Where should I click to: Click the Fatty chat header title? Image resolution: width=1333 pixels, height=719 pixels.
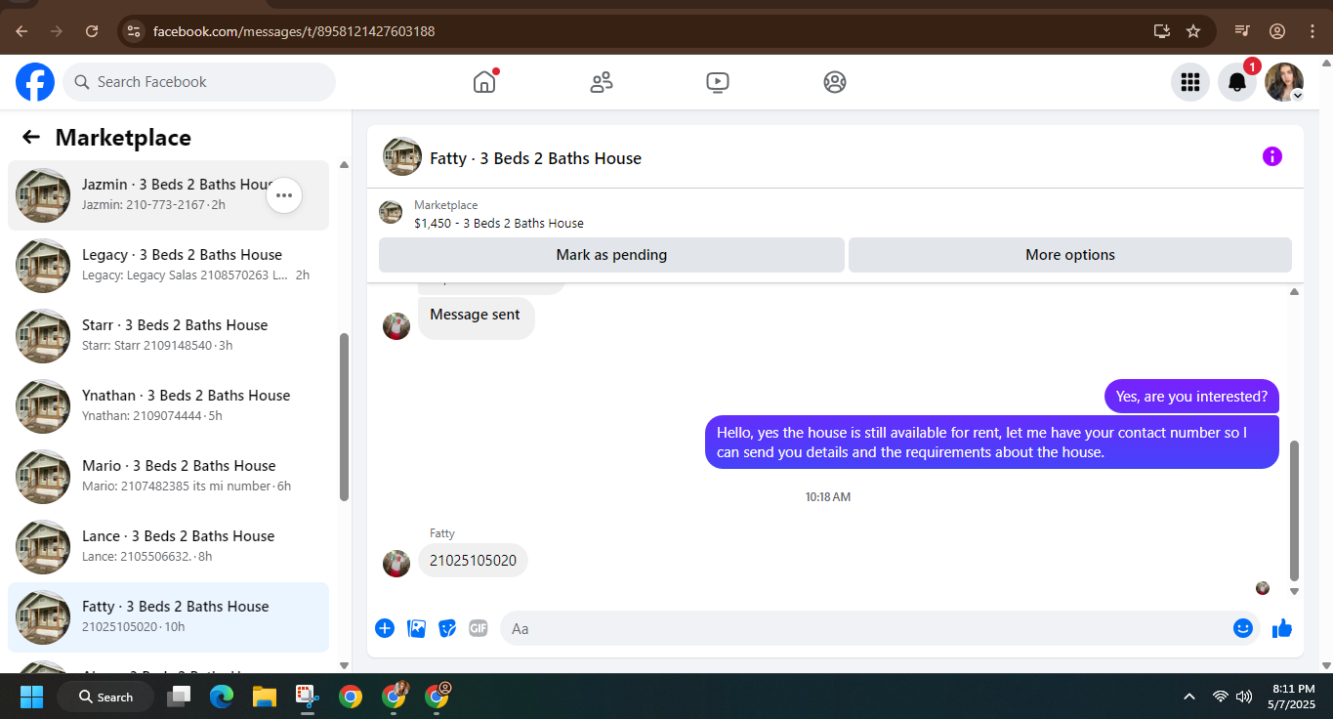(x=535, y=158)
